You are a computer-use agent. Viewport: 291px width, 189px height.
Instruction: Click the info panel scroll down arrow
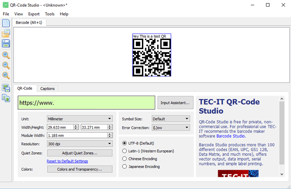click(282, 174)
